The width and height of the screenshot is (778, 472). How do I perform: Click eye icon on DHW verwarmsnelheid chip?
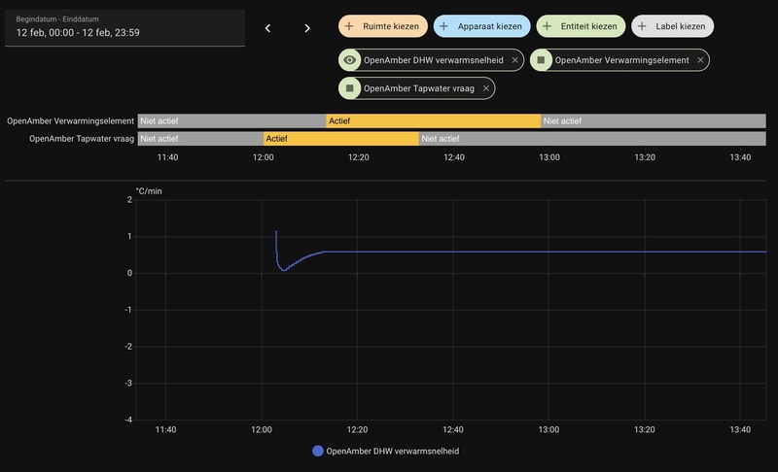(350, 60)
